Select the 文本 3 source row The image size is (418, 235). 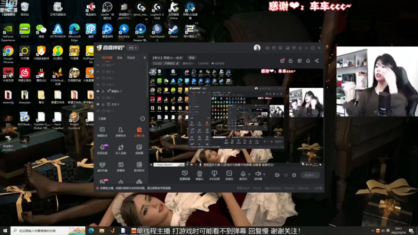pos(121,104)
